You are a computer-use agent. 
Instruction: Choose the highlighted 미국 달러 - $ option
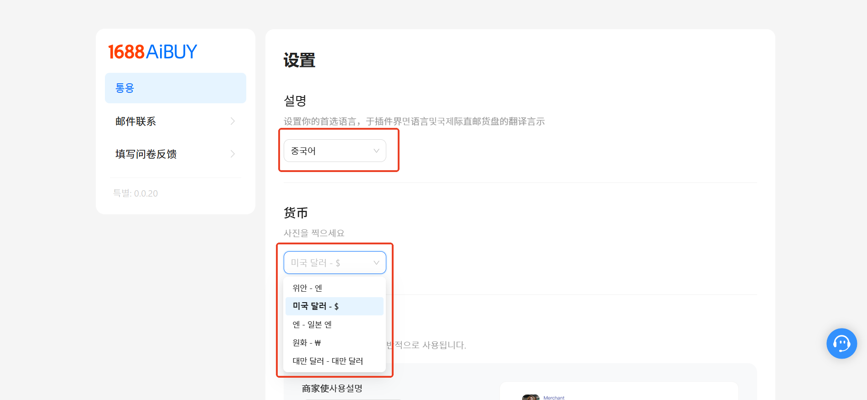334,306
